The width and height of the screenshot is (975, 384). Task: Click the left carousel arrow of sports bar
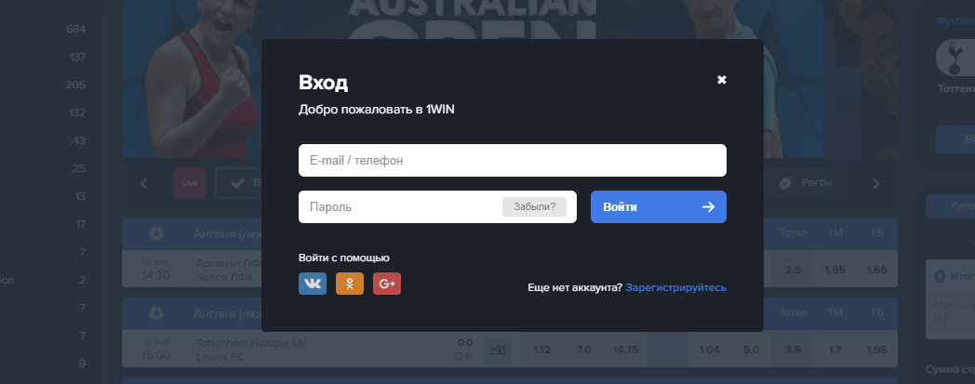point(143,183)
